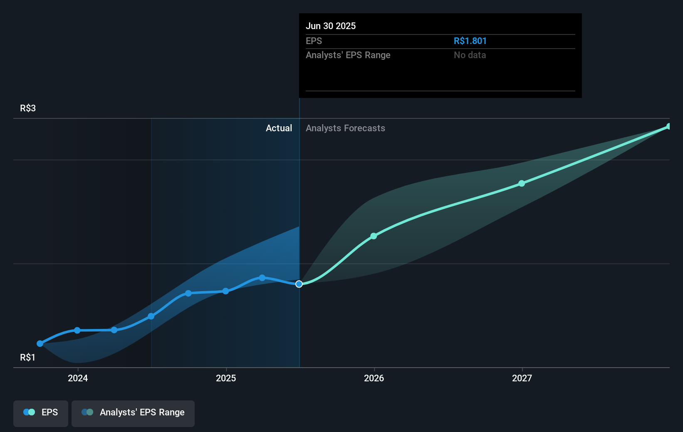Click "No data" in the tooltip's range row
Viewport: 683px width, 432px height.
pos(470,55)
